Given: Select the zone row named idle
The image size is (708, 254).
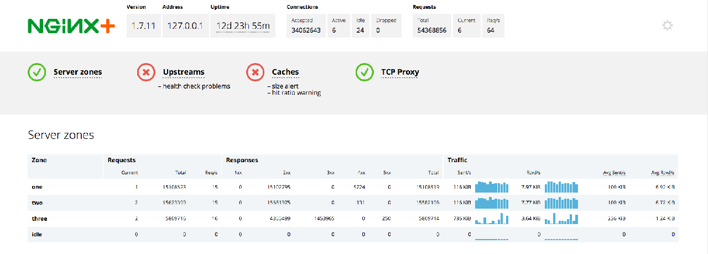Looking at the screenshot, I should pos(37,235).
